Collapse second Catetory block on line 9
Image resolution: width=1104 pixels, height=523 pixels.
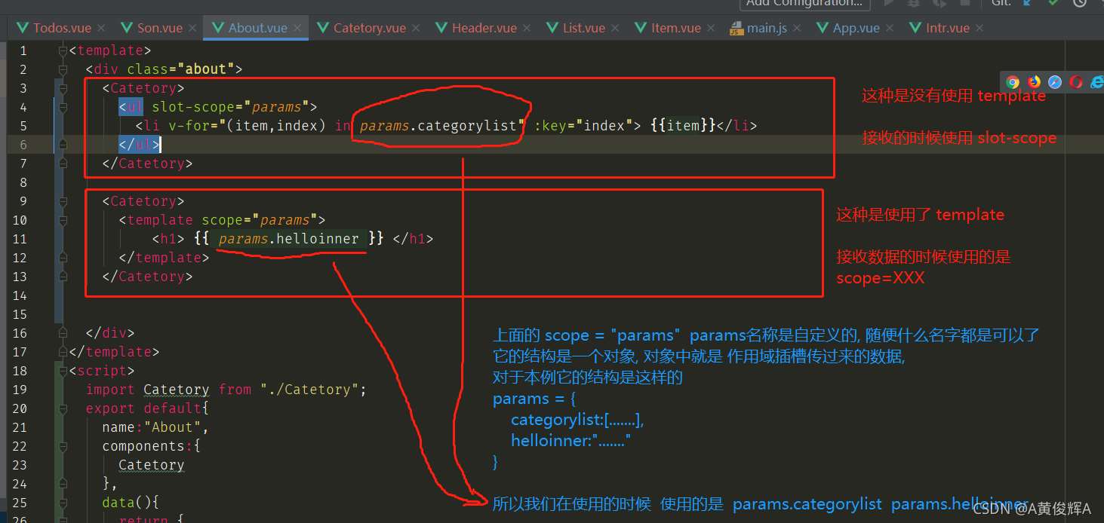coord(63,201)
